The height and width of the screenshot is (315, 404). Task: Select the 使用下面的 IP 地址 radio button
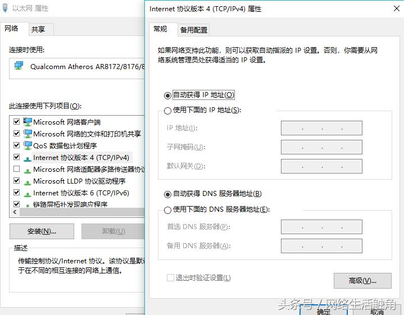point(167,111)
